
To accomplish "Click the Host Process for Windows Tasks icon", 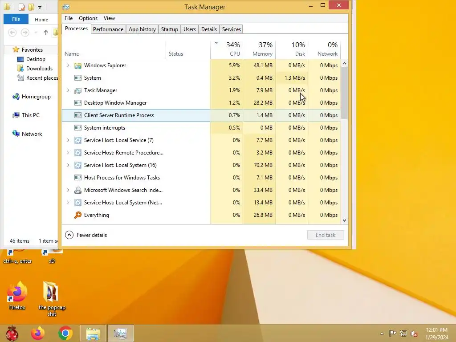I will pos(77,178).
